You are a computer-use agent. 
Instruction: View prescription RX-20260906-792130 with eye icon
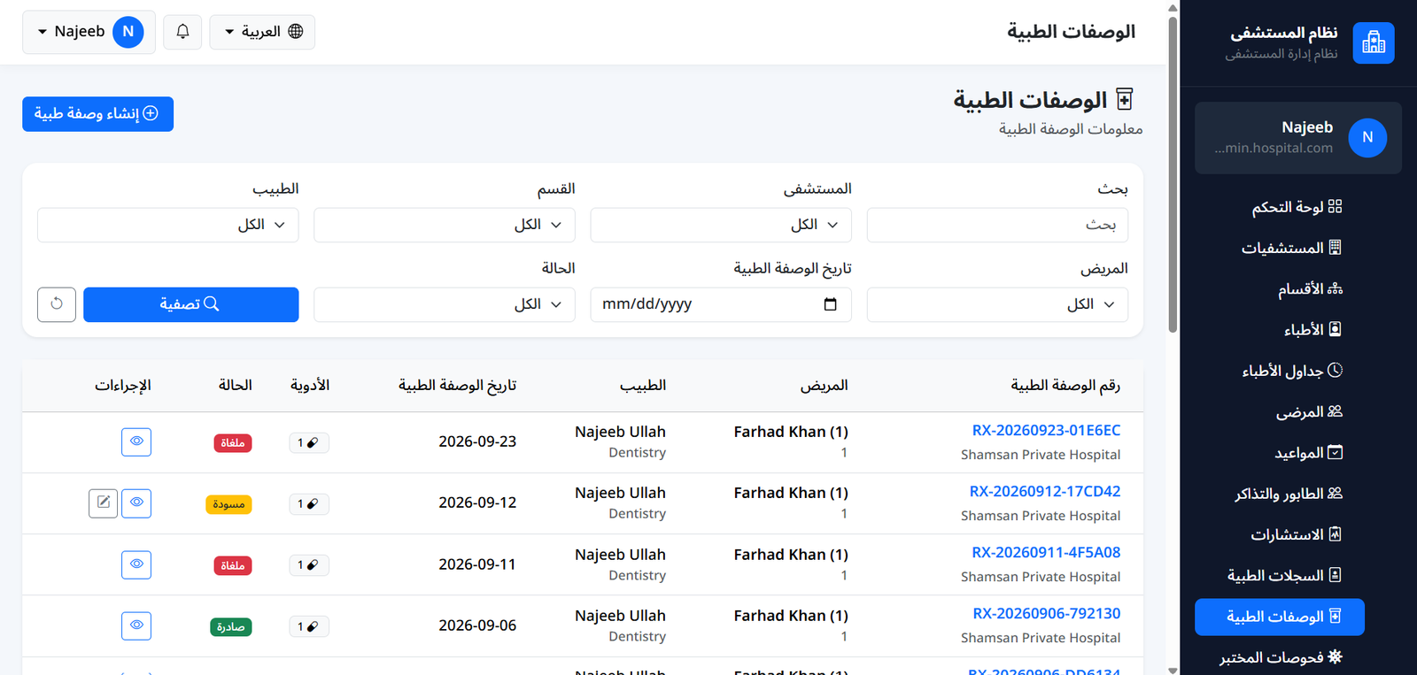[x=136, y=625]
